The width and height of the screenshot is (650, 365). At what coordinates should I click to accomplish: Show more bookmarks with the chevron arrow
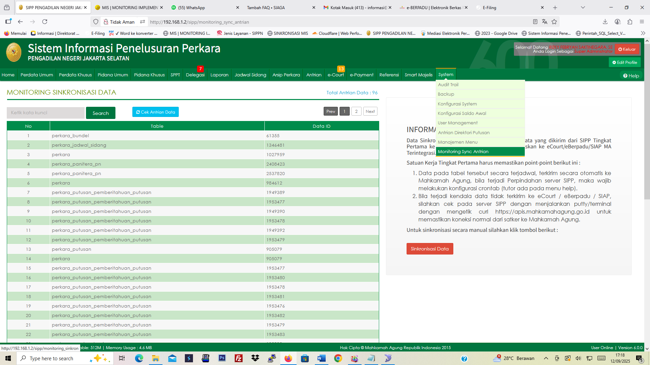click(x=643, y=33)
